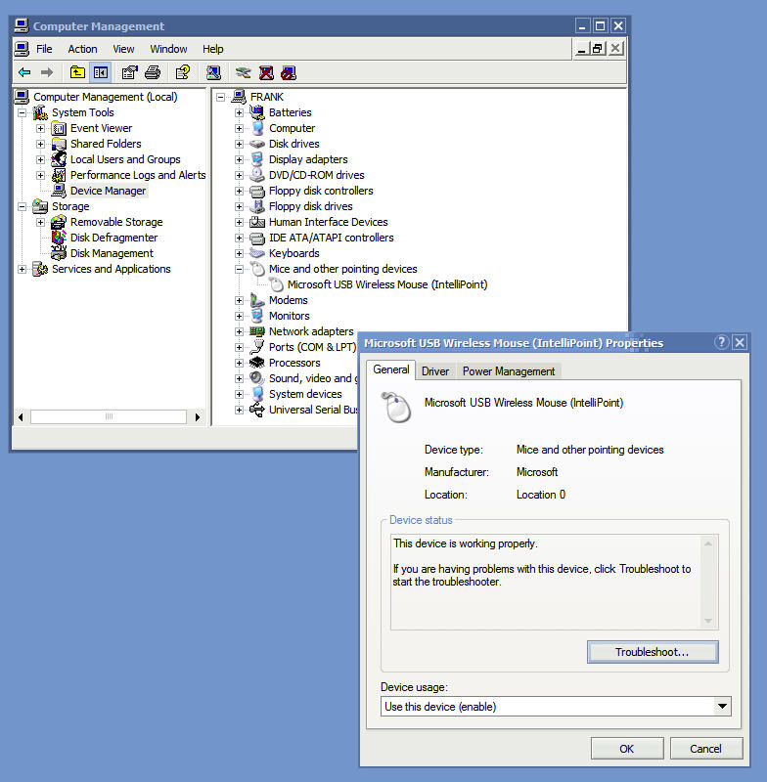
Task: Click the Update driver toolbar icon
Action: pyautogui.click(x=243, y=72)
